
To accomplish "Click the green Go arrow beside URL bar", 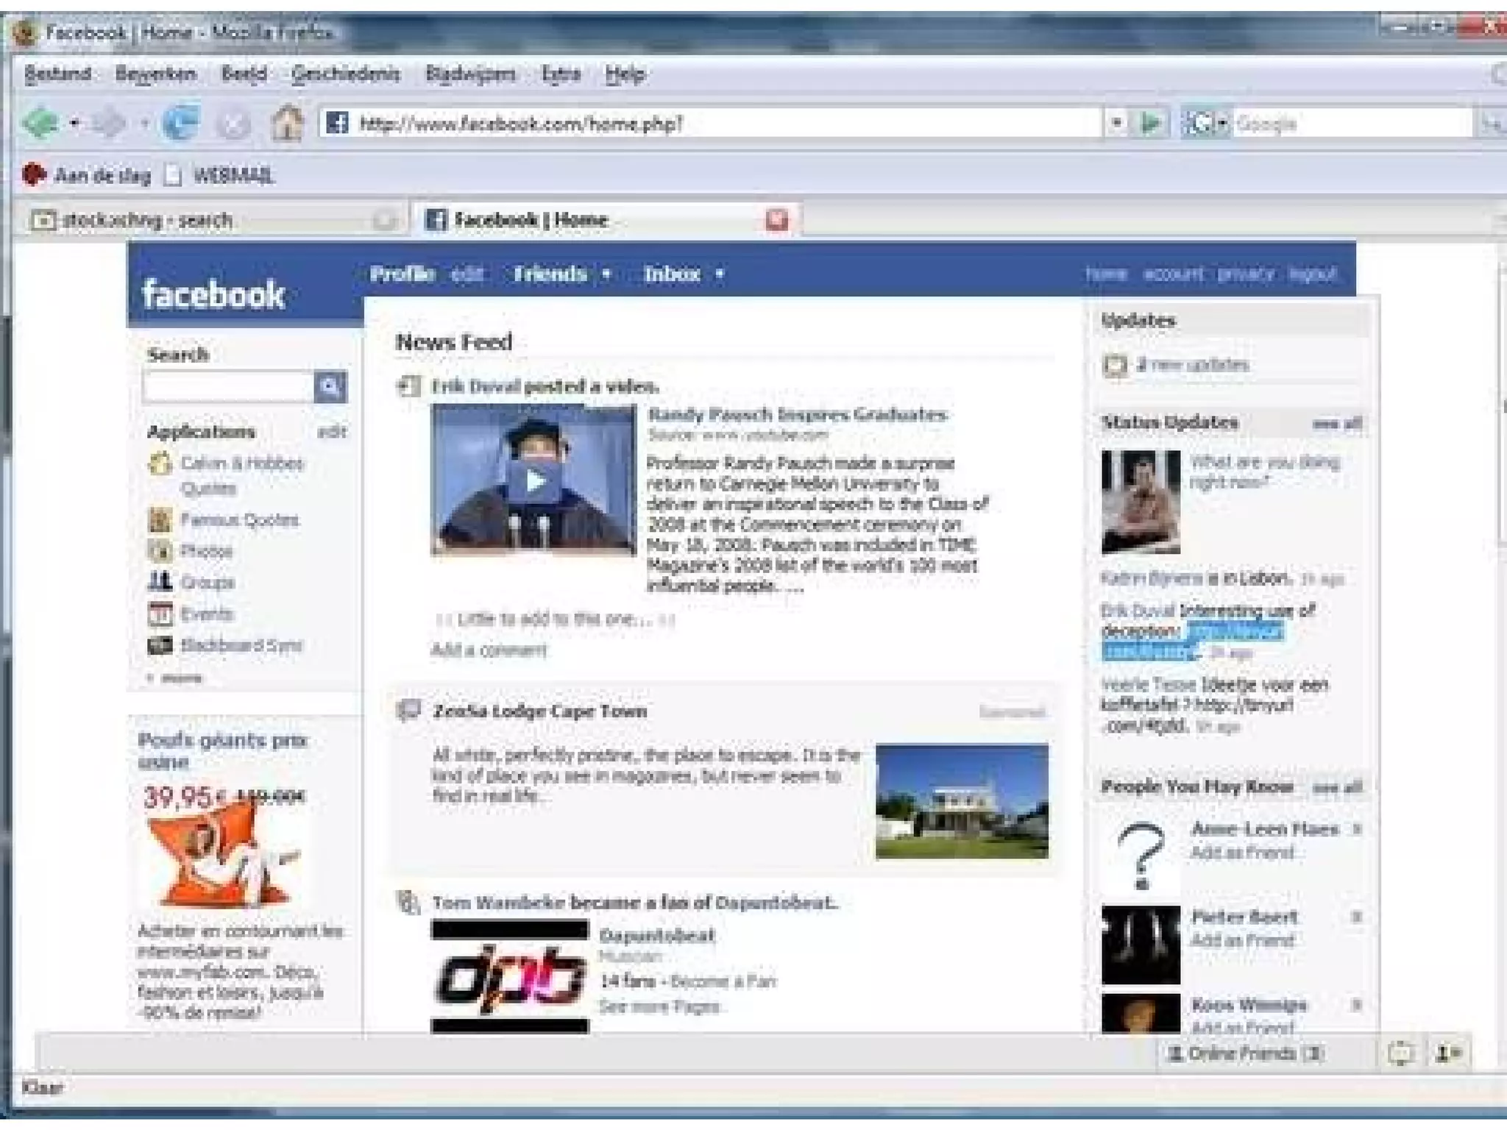I will [1151, 123].
